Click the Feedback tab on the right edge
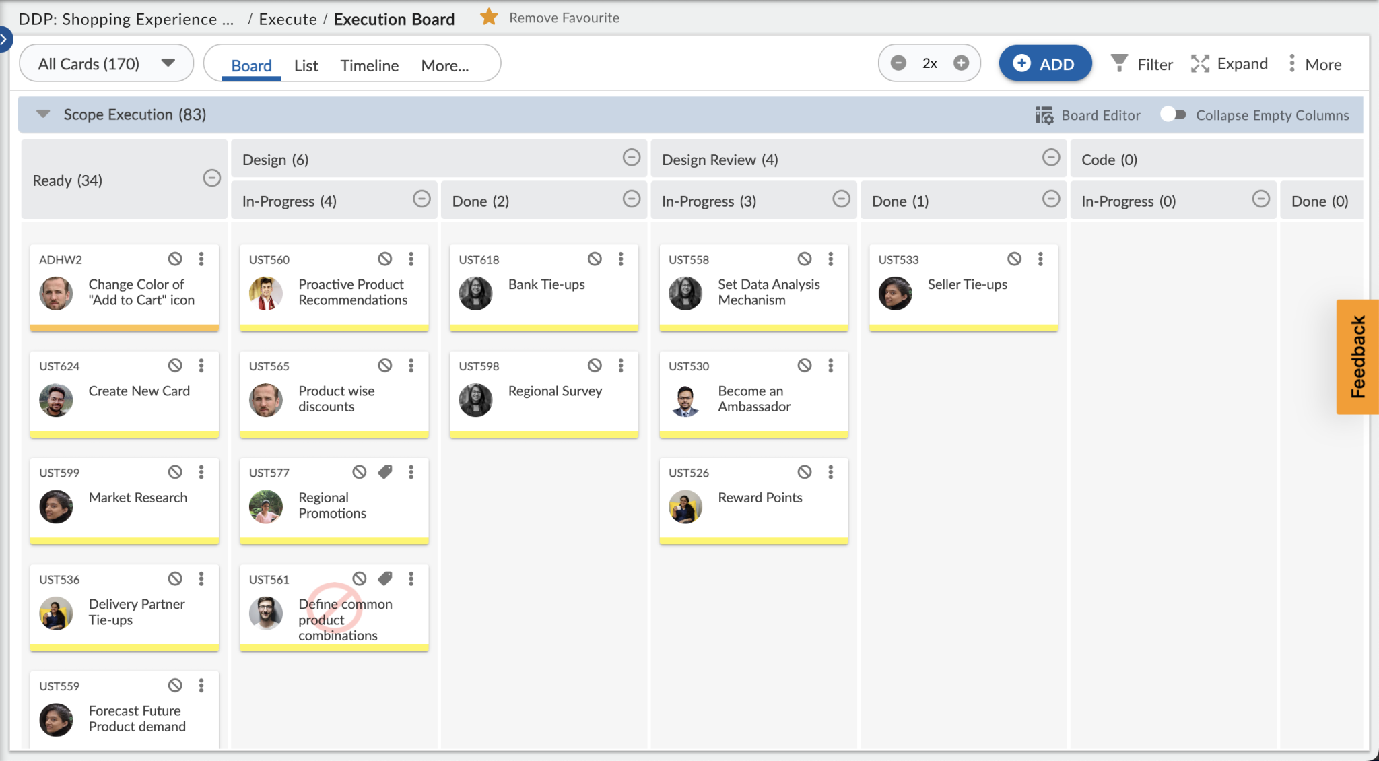Screen dimensions: 1379x761 click(1357, 357)
